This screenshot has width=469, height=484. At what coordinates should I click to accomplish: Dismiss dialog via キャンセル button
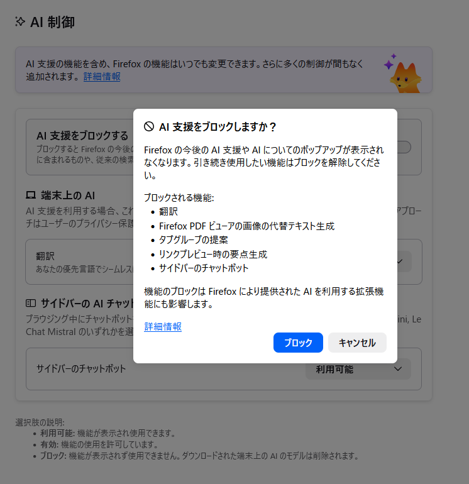(x=357, y=343)
